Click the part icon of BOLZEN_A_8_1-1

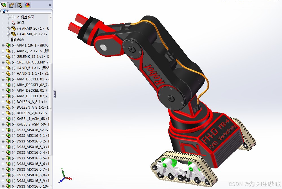click(x=8, y=107)
